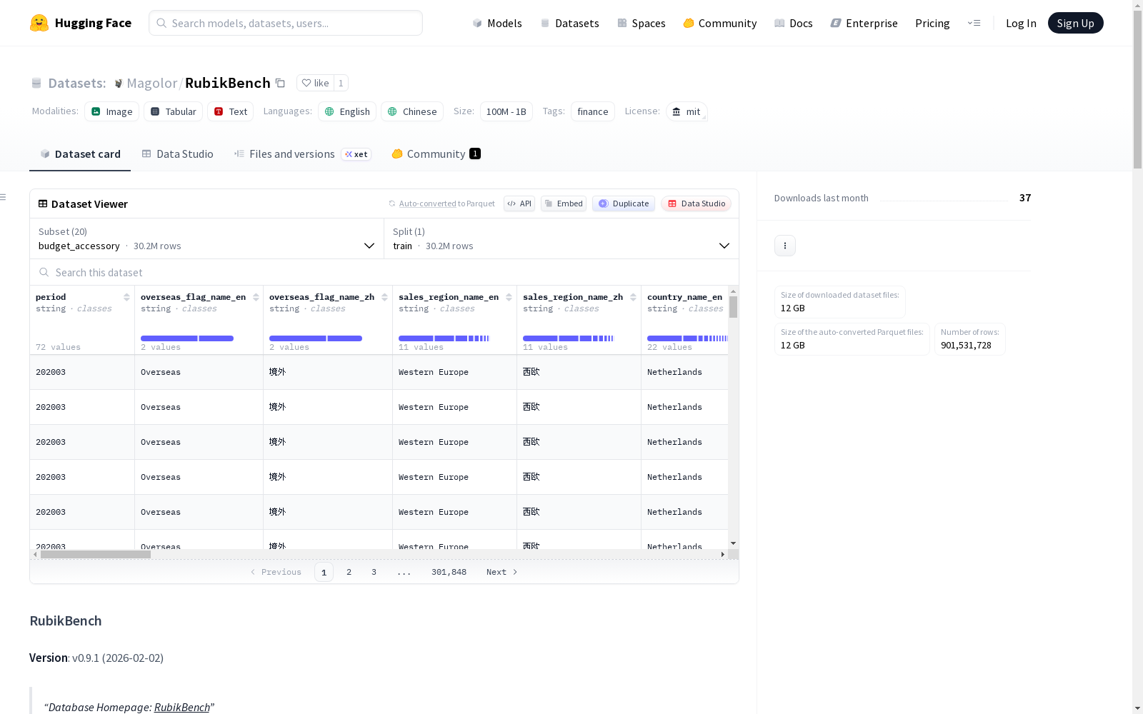Click the country_name_en distribution histogram

pyautogui.click(x=687, y=338)
